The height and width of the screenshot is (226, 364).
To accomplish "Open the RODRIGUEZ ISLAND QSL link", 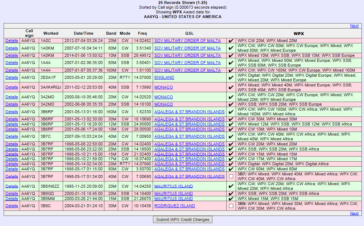I will [174, 206].
